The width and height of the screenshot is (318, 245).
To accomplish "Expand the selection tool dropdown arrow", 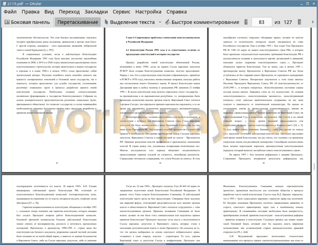I will [160, 22].
